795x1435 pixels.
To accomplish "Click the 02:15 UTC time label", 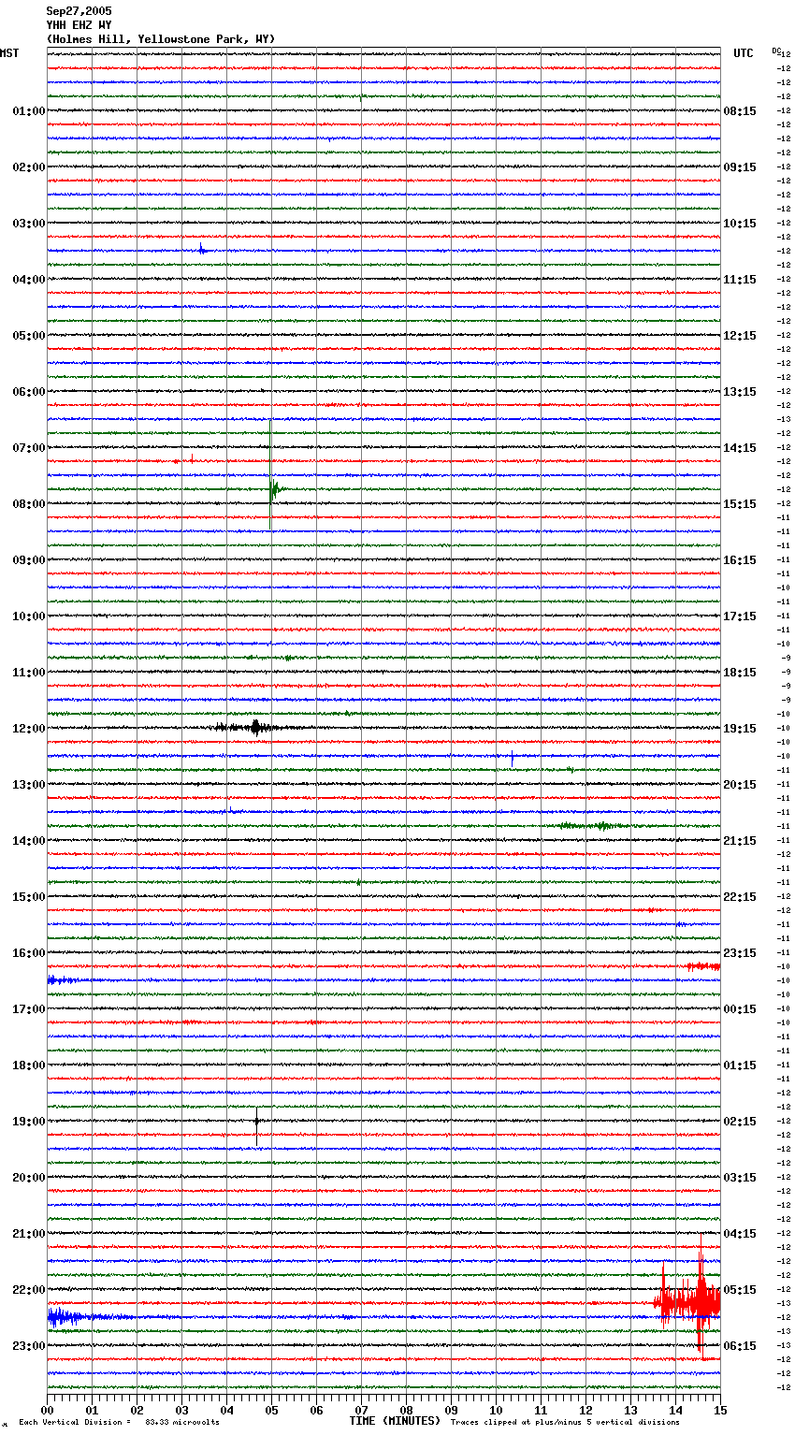I will click(740, 1122).
